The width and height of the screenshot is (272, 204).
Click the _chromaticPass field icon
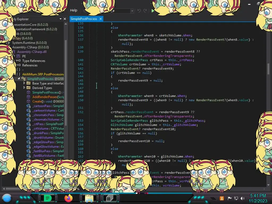28,115
